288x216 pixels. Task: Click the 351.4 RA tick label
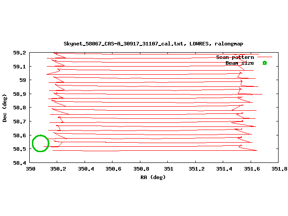pos(224,169)
